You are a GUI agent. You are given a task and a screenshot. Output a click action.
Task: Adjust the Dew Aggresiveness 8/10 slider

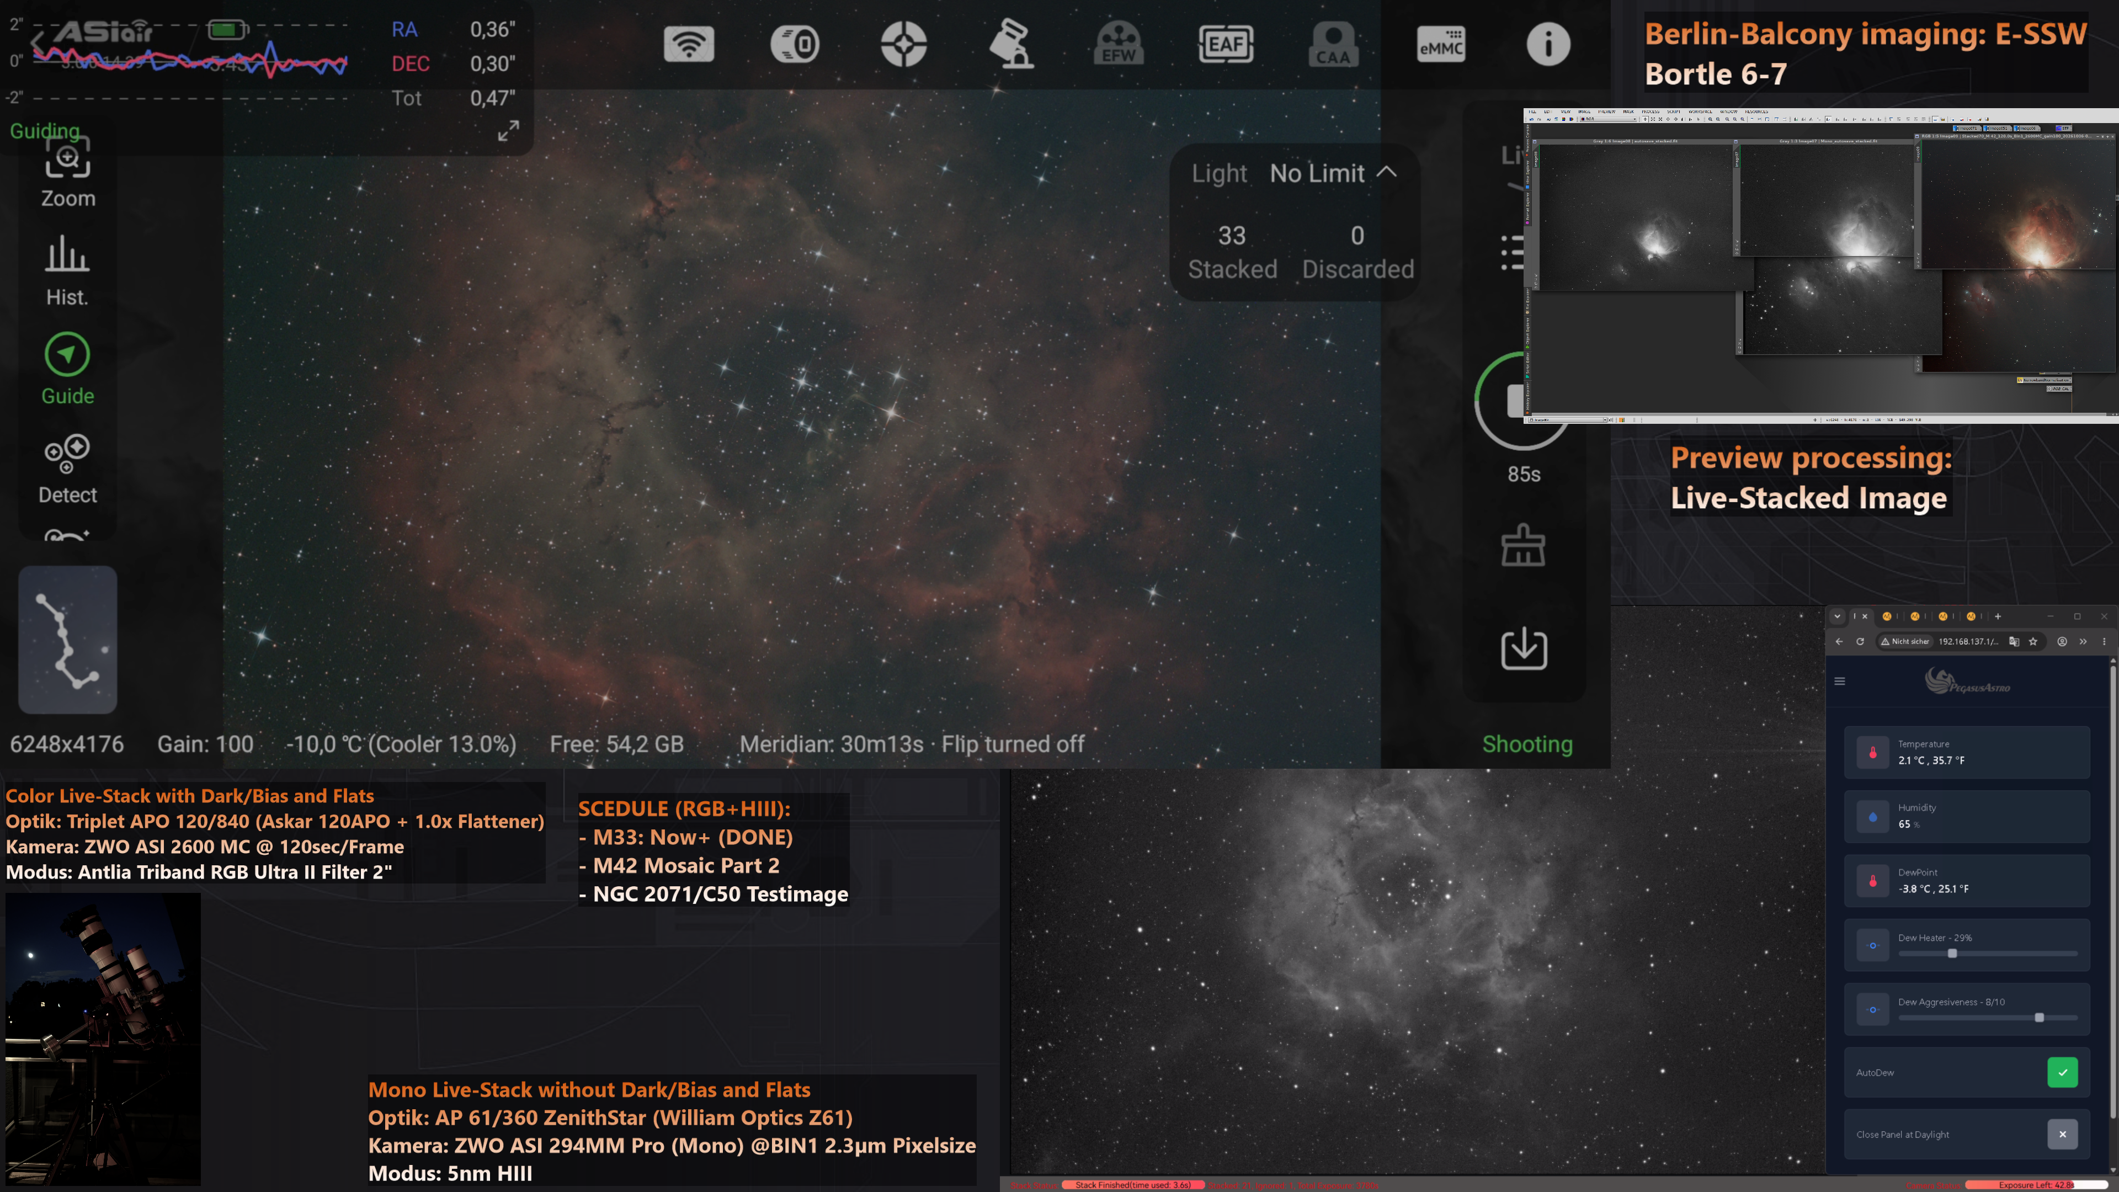pos(1987,1018)
